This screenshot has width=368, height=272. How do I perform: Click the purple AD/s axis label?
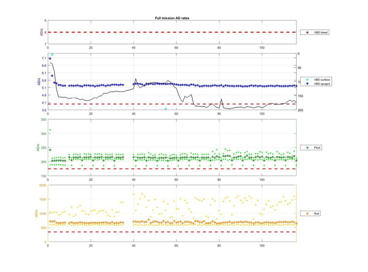tap(42, 32)
